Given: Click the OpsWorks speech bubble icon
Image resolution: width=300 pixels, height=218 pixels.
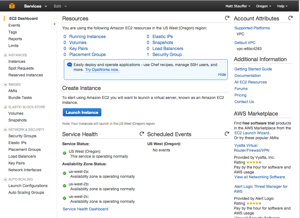Looking at the screenshot, I should (x=70, y=65).
